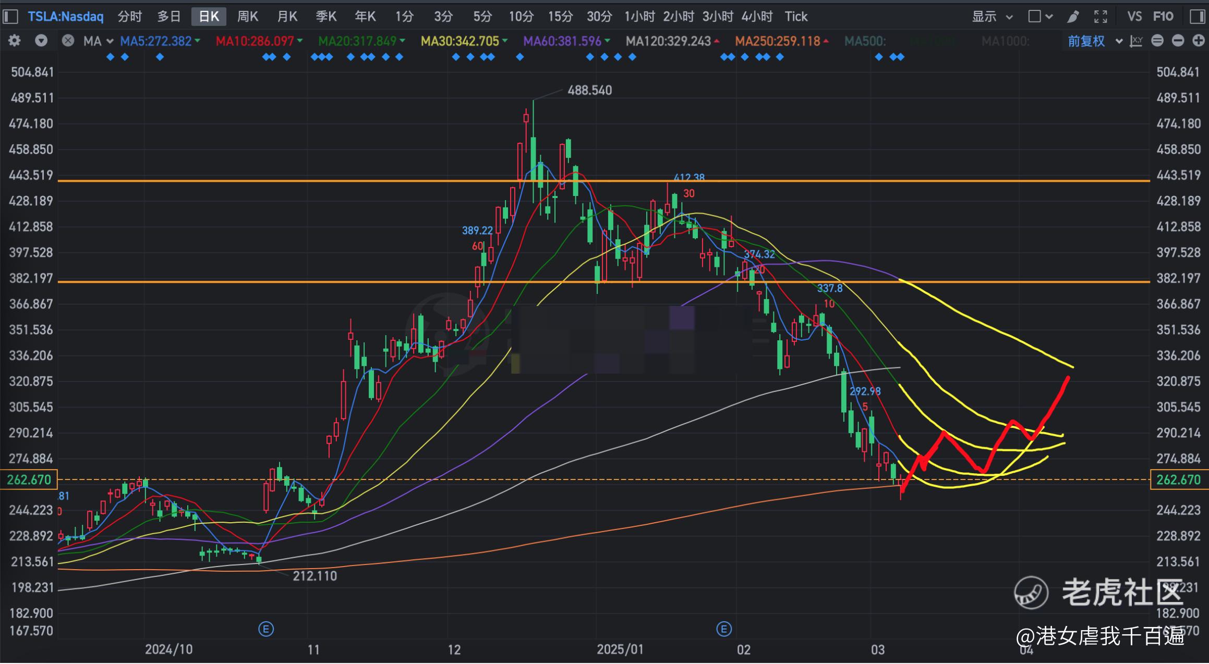Open MA60:381.596 line options
Screen dimensions: 1209x664
(567, 41)
